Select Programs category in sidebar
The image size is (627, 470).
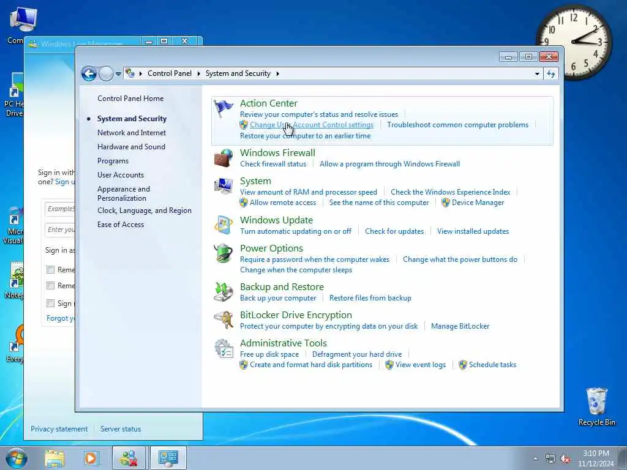[113, 161]
